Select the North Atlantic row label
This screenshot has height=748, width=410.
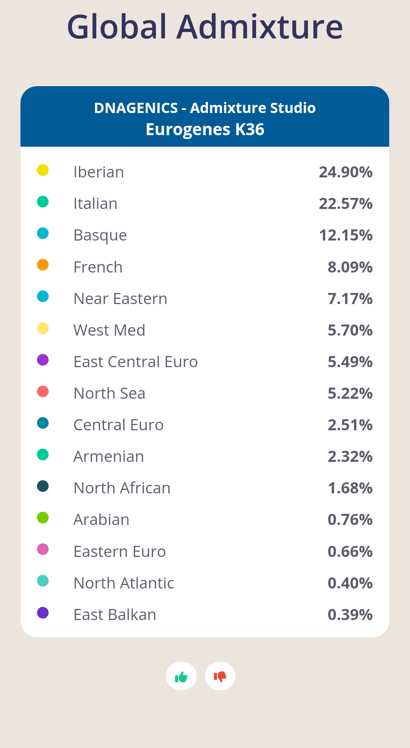pyautogui.click(x=124, y=583)
